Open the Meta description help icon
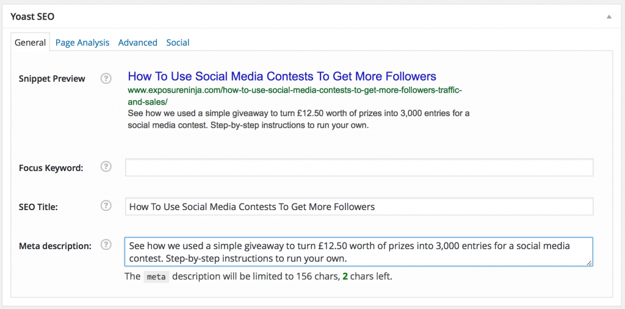Image resolution: width=625 pixels, height=309 pixels. coord(106,245)
